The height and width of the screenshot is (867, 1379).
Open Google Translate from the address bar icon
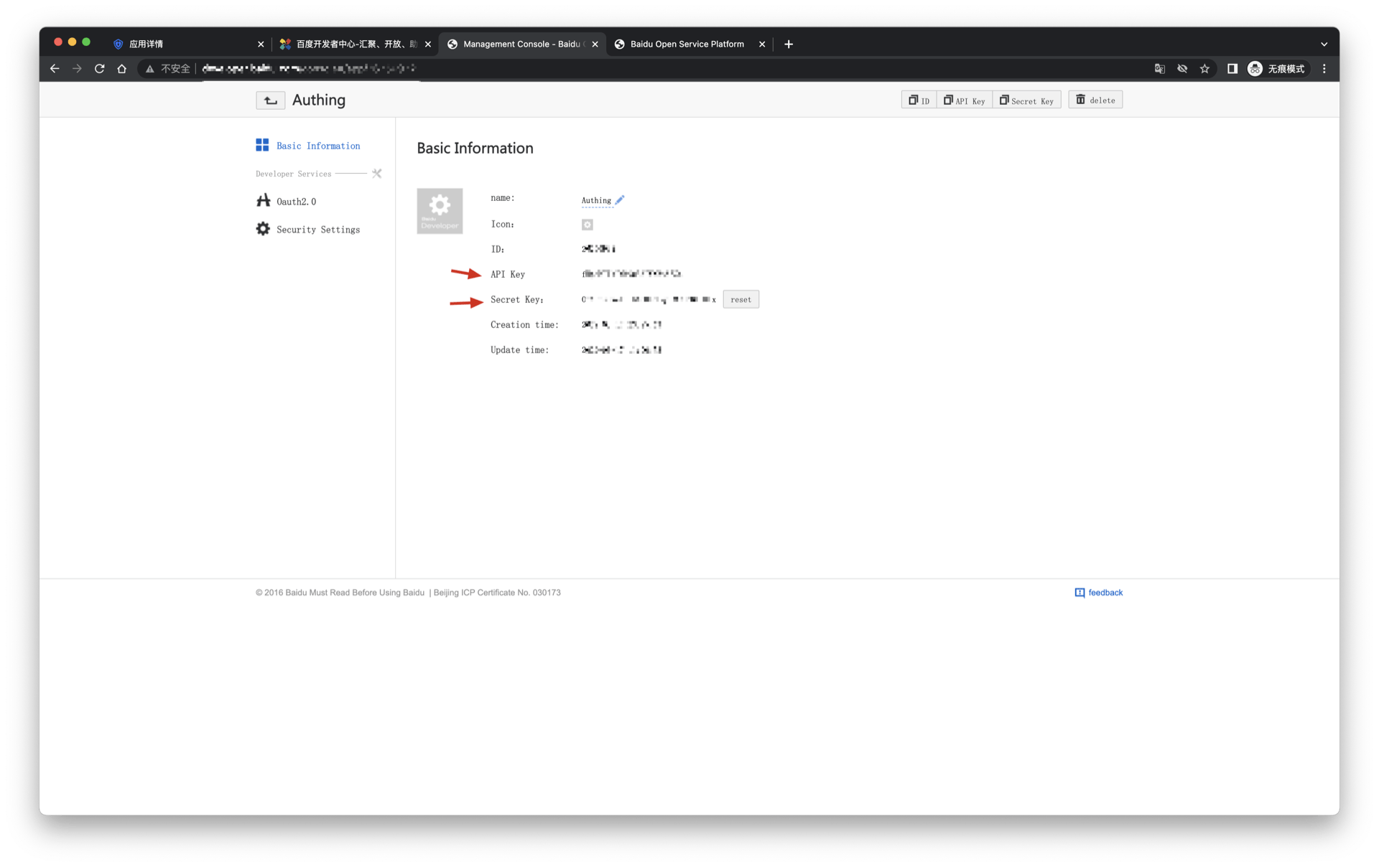click(x=1159, y=69)
